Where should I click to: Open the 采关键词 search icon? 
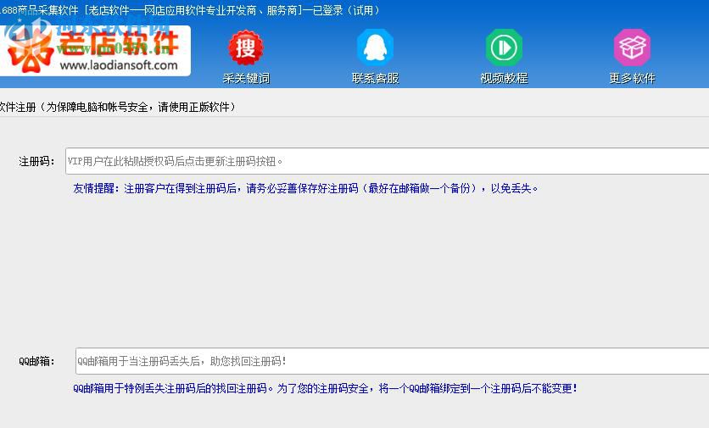(246, 47)
